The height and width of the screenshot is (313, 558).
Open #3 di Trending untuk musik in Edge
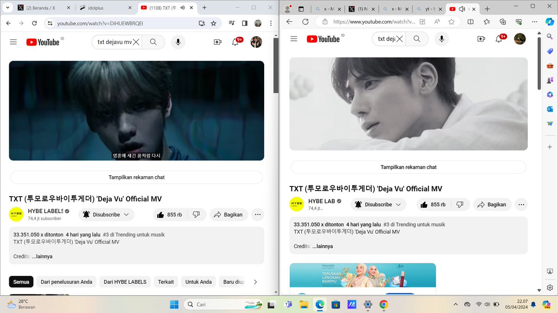414,224
